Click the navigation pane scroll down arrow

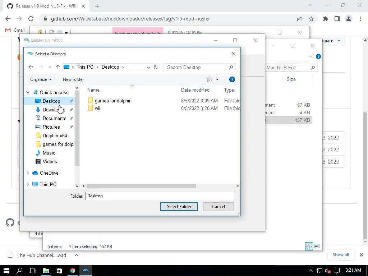(77, 186)
